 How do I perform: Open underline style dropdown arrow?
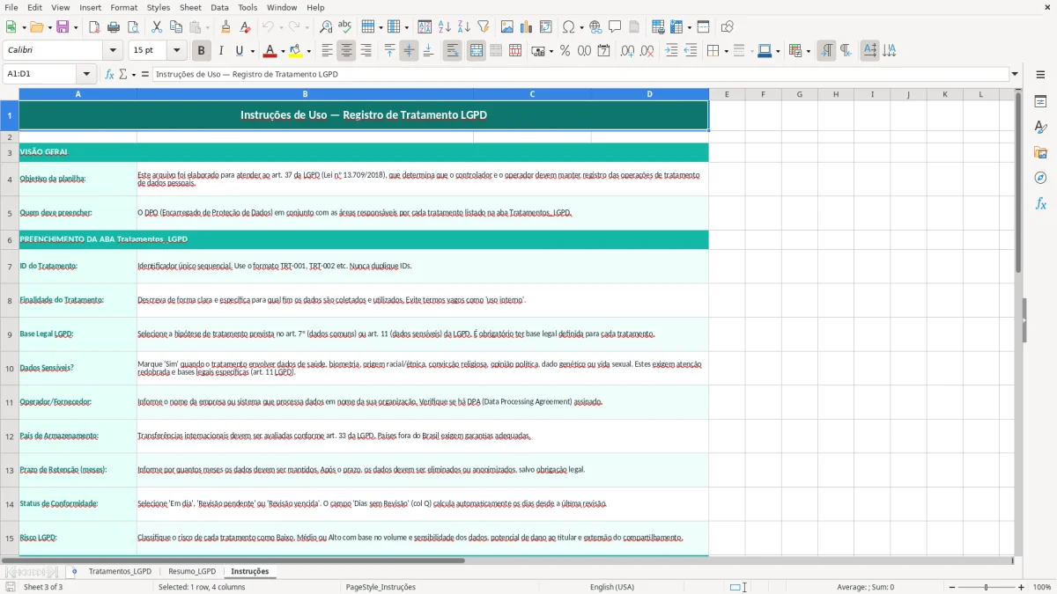point(252,51)
